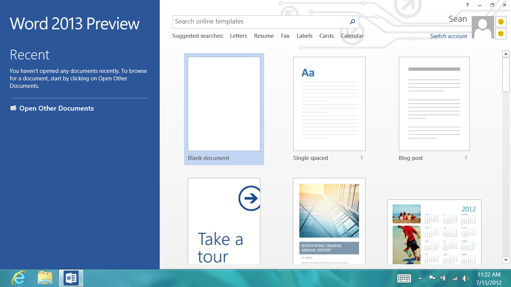Open the touch keyboard from taskbar
The height and width of the screenshot is (287, 511).
(x=404, y=278)
